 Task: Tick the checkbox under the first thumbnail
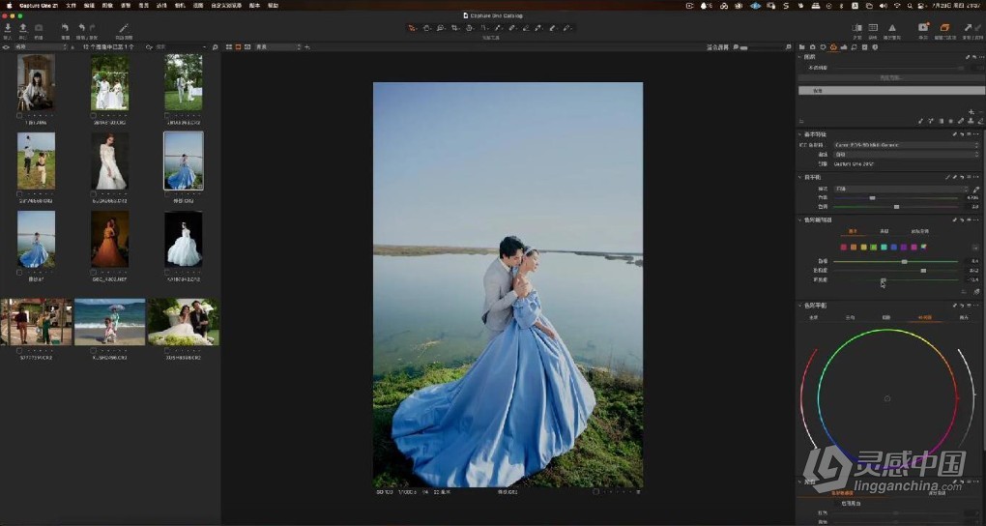(19, 115)
